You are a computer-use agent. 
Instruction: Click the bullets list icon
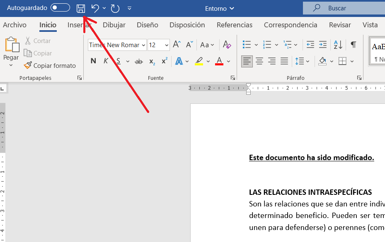click(x=247, y=45)
